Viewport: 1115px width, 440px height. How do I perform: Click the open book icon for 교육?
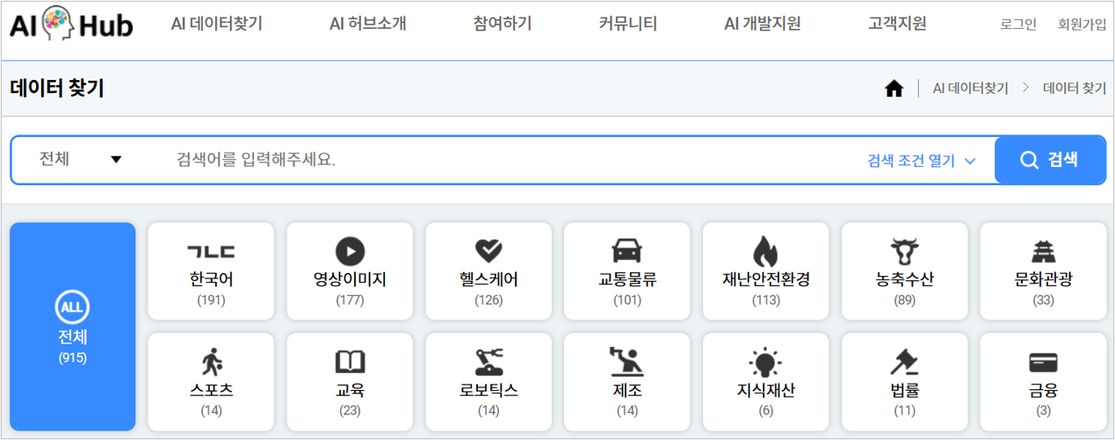coord(350,362)
